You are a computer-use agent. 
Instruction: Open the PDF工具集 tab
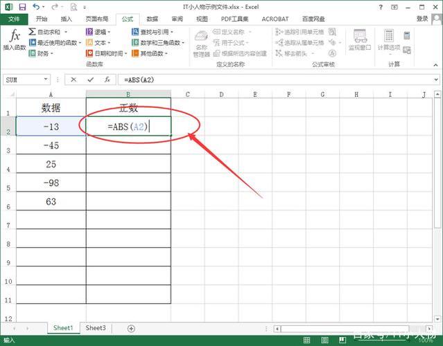coord(234,19)
